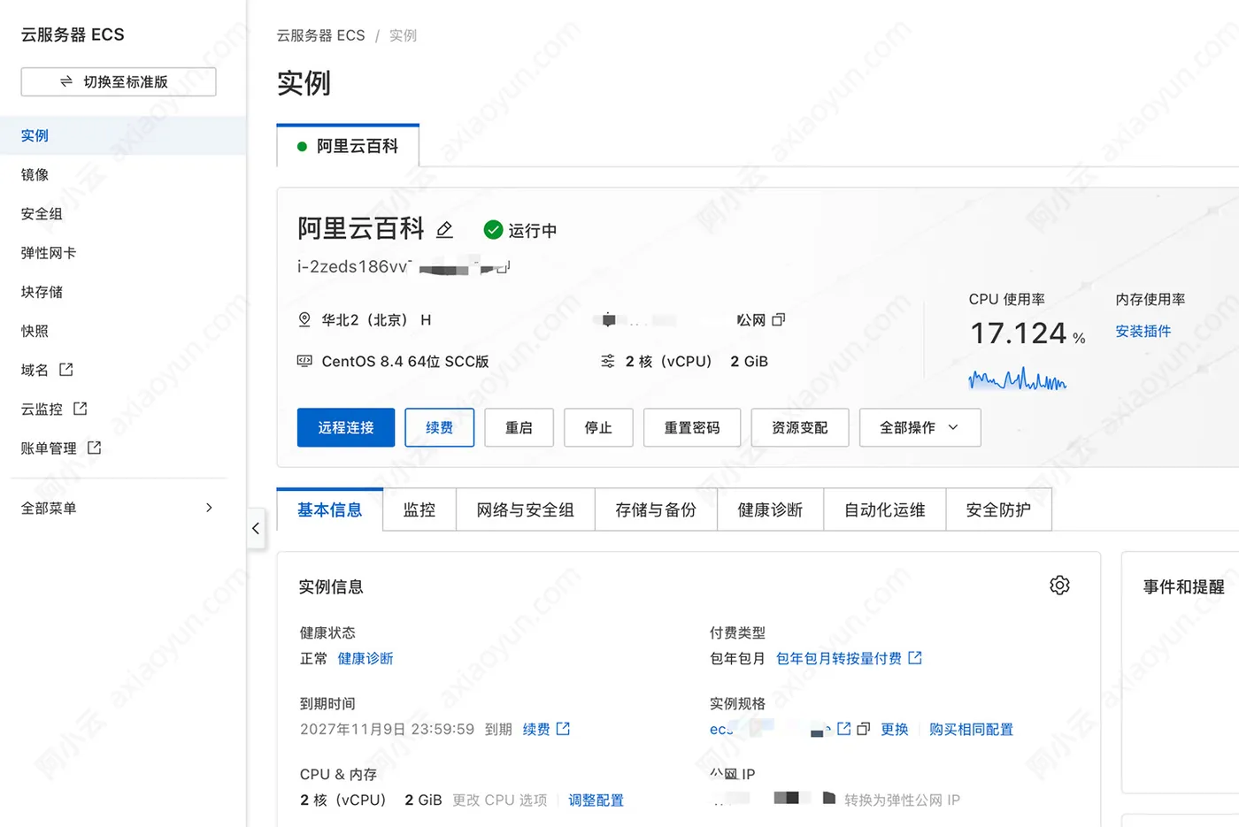Open the 实例信息 settings gear
The height and width of the screenshot is (827, 1239).
point(1059,586)
